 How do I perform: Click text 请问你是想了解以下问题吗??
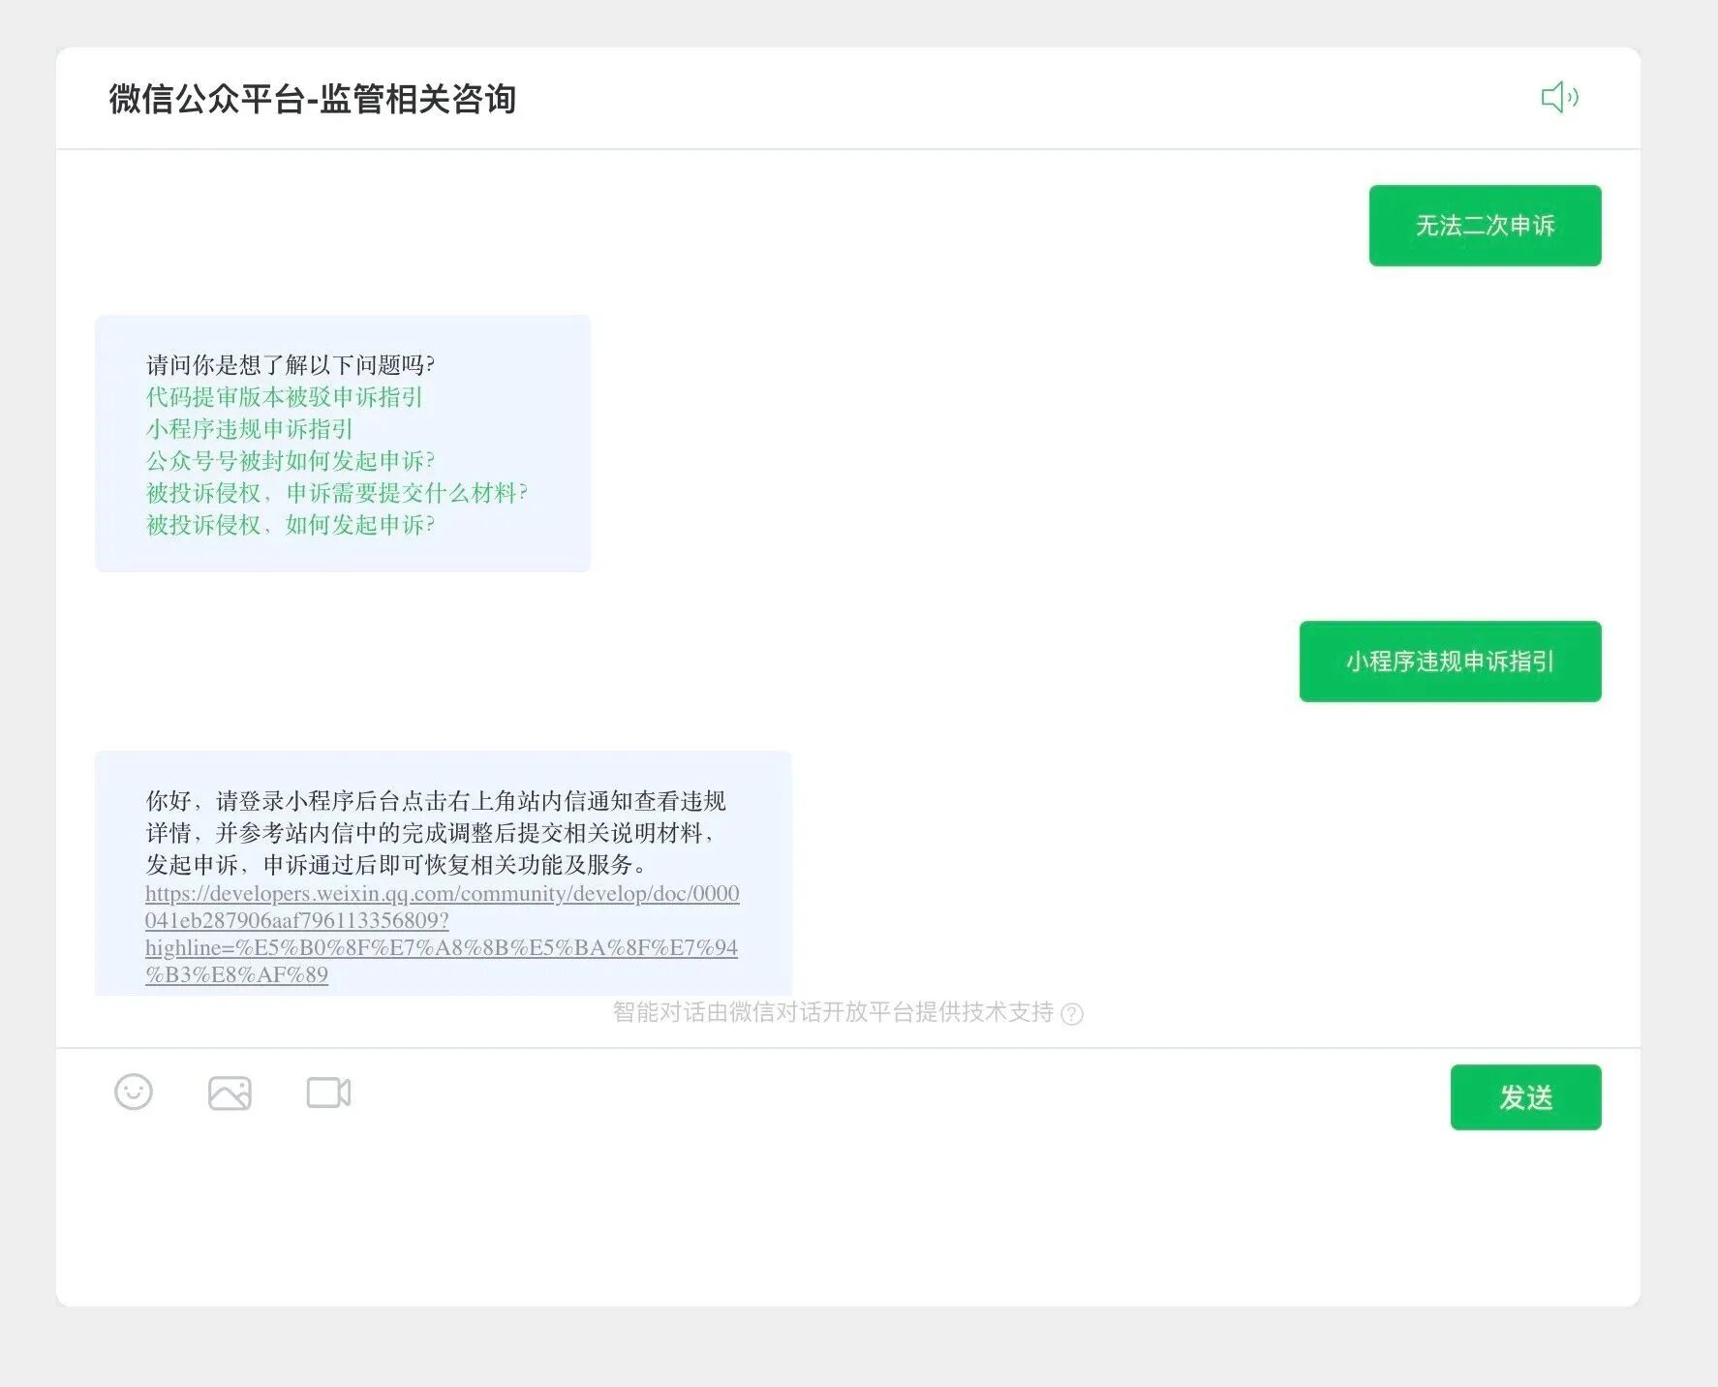point(291,365)
